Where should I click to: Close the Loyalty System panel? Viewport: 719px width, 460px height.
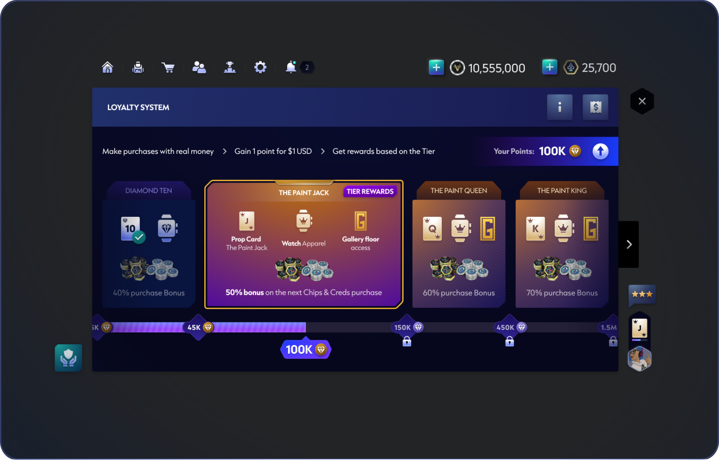click(642, 101)
